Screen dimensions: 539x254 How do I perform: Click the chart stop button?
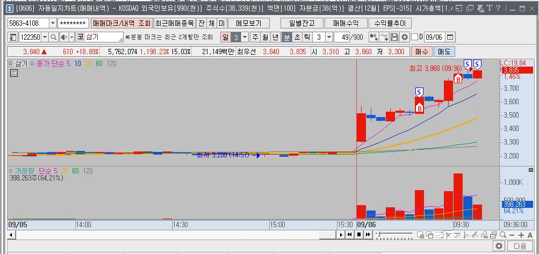click(359, 235)
